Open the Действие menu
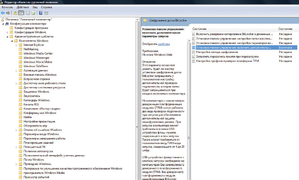Viewport: 299px width, 180px height. click(x=23, y=7)
